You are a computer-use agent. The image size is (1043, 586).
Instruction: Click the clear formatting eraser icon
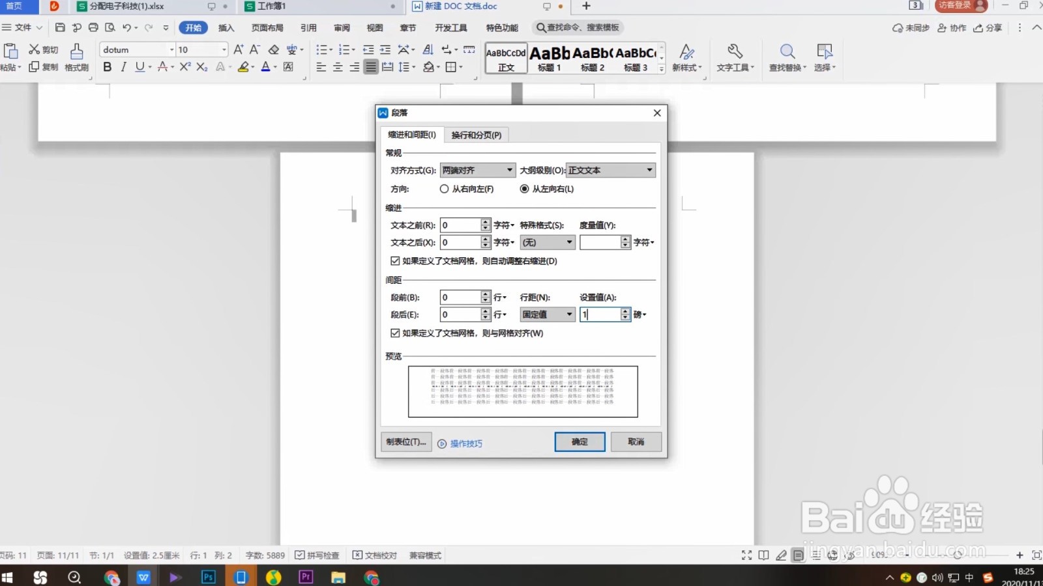pyautogui.click(x=274, y=49)
